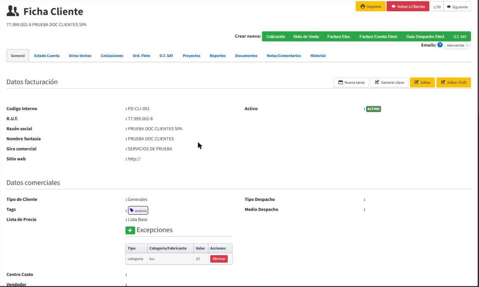Create a new Guia Despacho Elect.

[425, 36]
